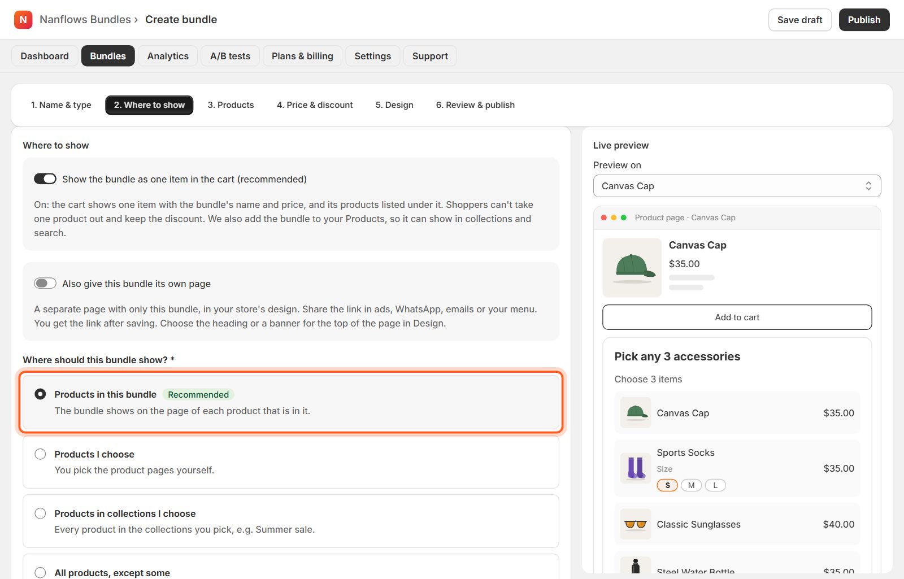Image resolution: width=904 pixels, height=579 pixels.
Task: Choose 'Products in collections I choose' option
Action: (x=40, y=513)
